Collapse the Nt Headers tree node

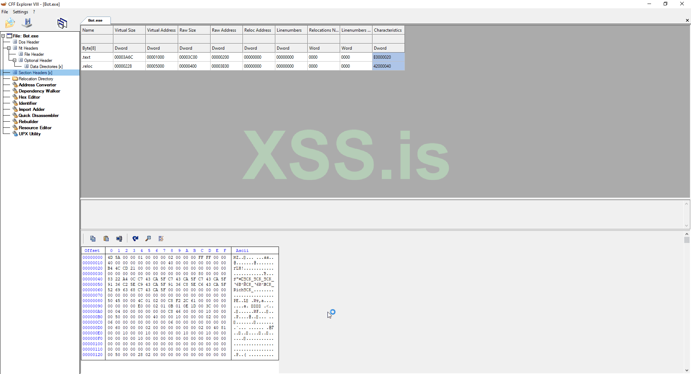pyautogui.click(x=9, y=48)
